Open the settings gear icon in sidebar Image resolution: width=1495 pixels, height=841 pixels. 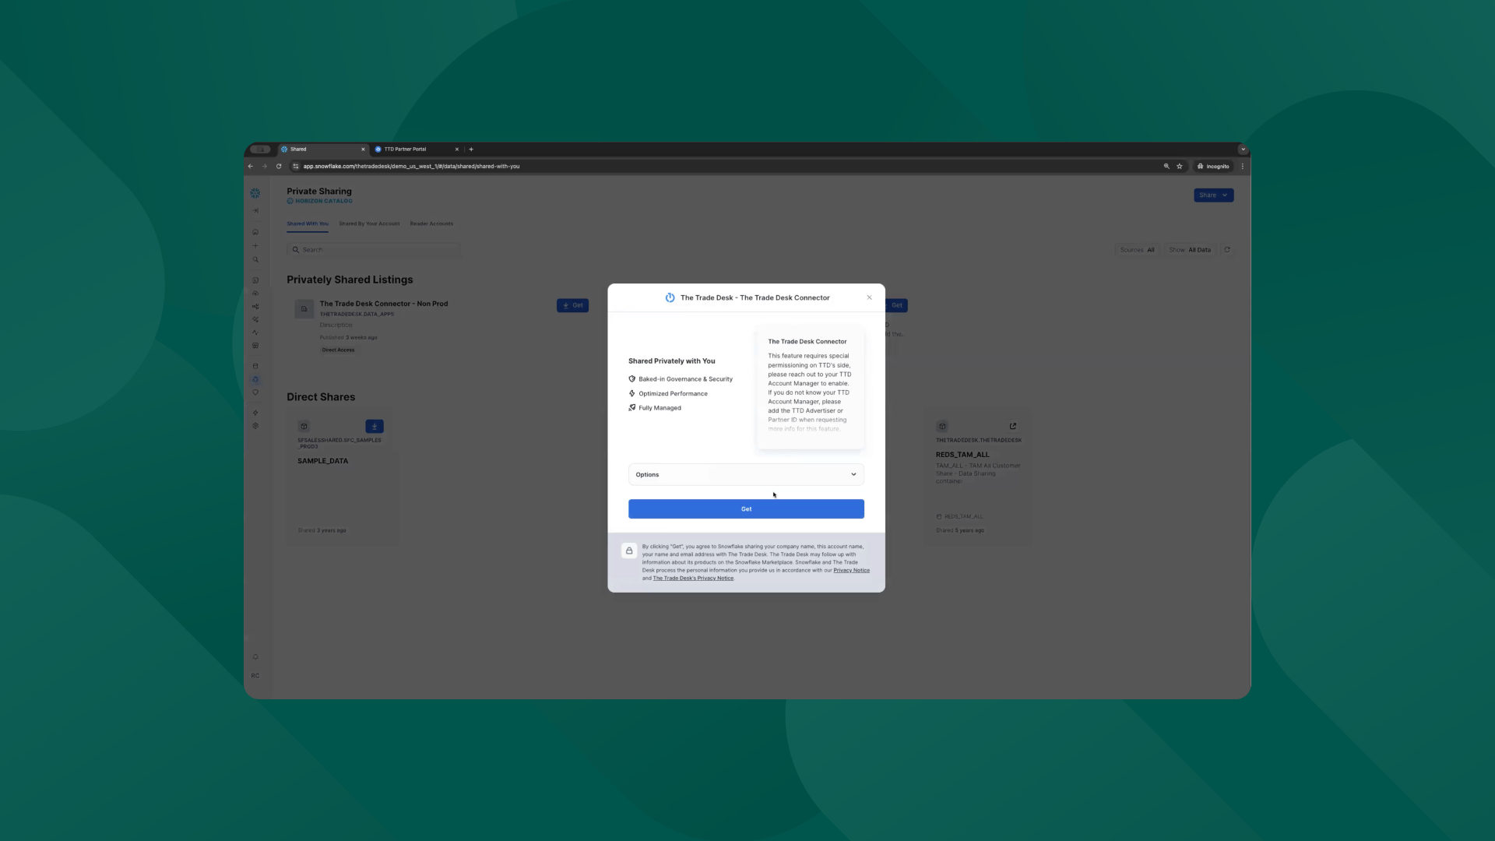pos(255,426)
